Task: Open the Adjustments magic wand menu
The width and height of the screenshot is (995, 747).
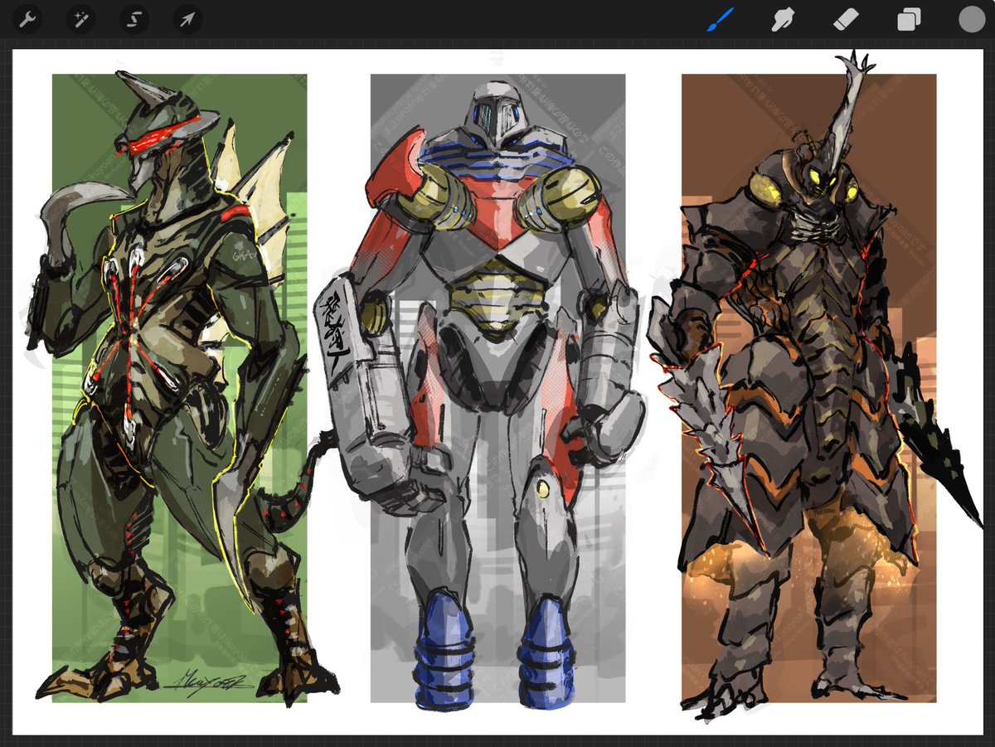Action: [81, 19]
